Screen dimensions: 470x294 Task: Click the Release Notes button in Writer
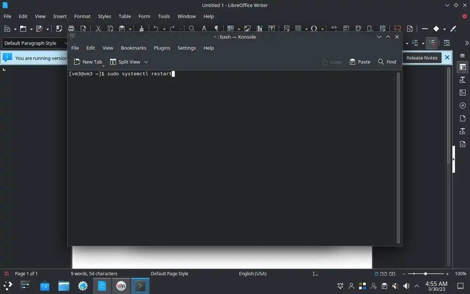tap(422, 58)
